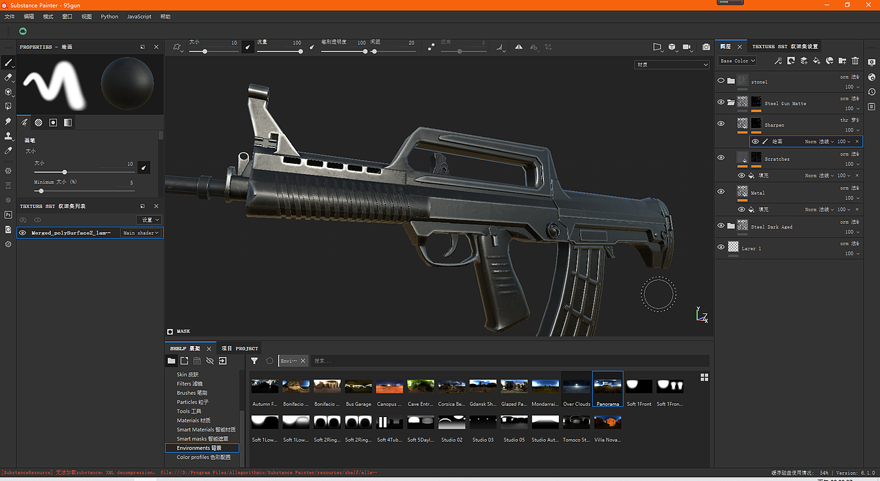Select the Polygon Fill tool
This screenshot has width=880, height=481.
point(8,107)
